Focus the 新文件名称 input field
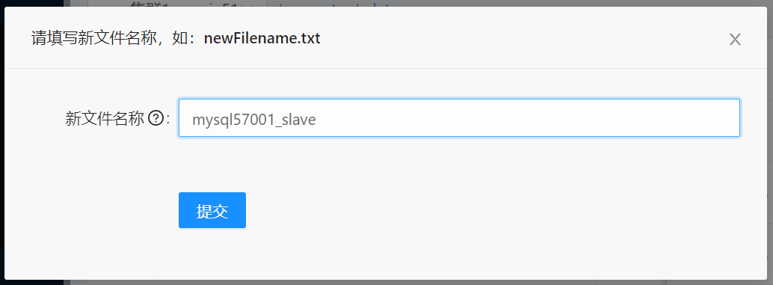 (459, 118)
